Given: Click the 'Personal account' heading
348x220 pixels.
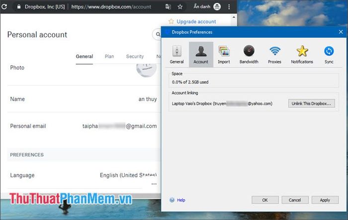Looking at the screenshot, I should [x=37, y=35].
